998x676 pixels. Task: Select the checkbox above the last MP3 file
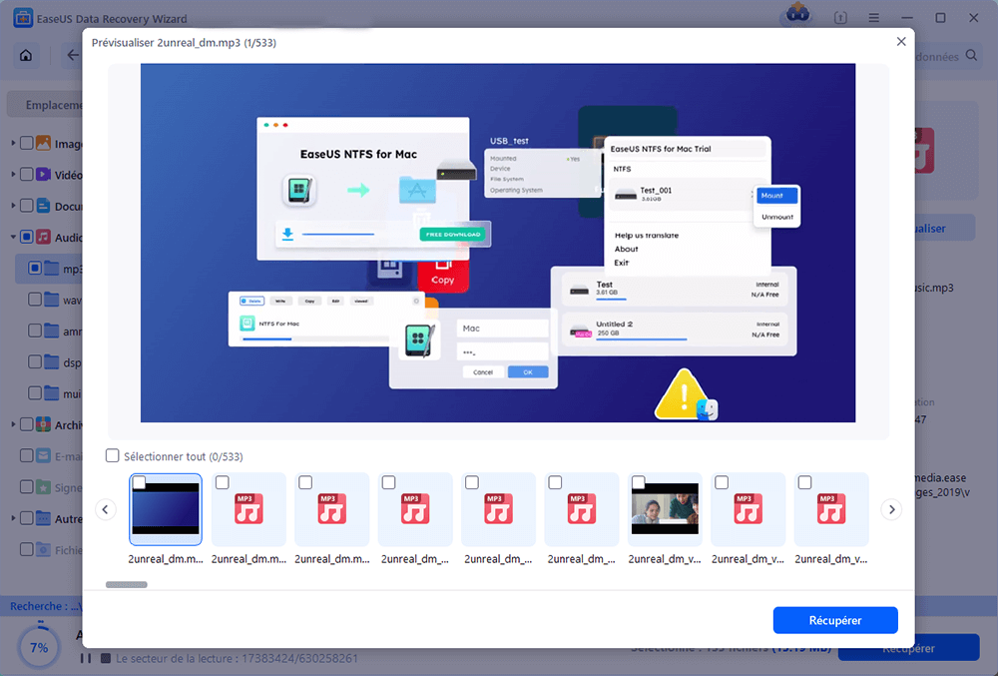(804, 481)
